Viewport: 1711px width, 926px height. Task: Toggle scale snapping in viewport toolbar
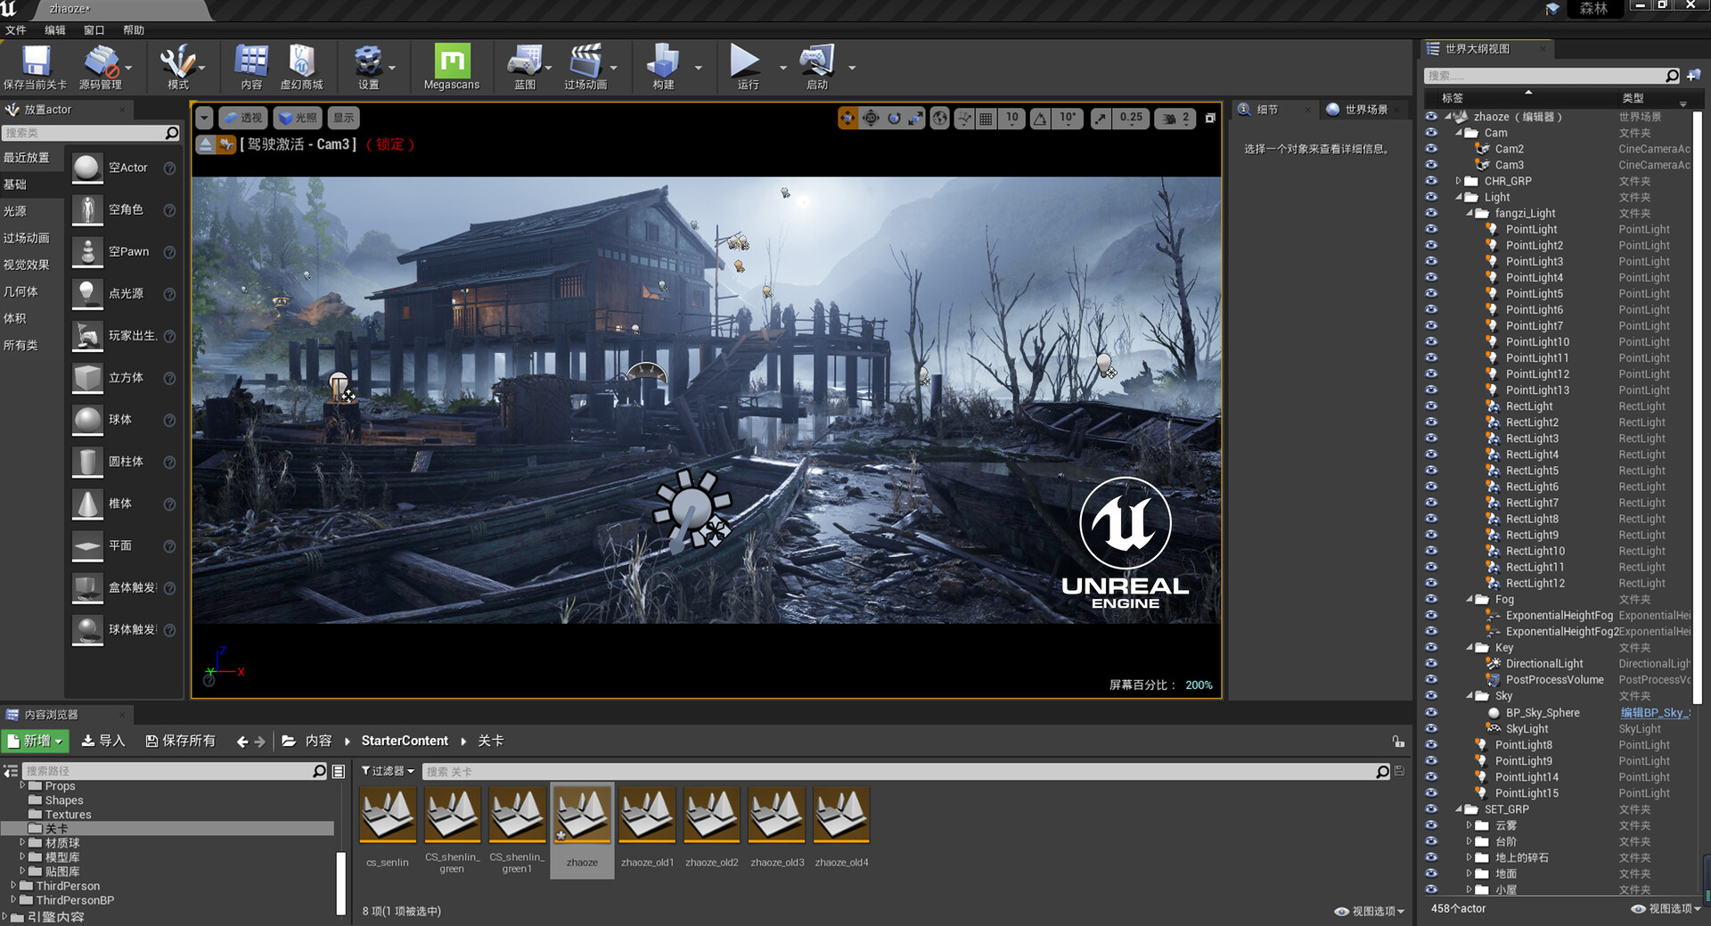click(1101, 118)
